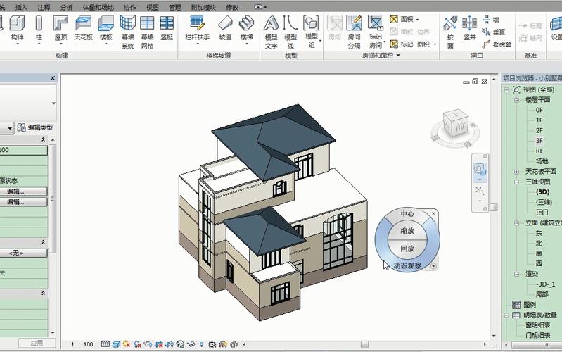562x352 pixels.
Task: Select the 楼板 (Floor) tool
Action: 106,28
